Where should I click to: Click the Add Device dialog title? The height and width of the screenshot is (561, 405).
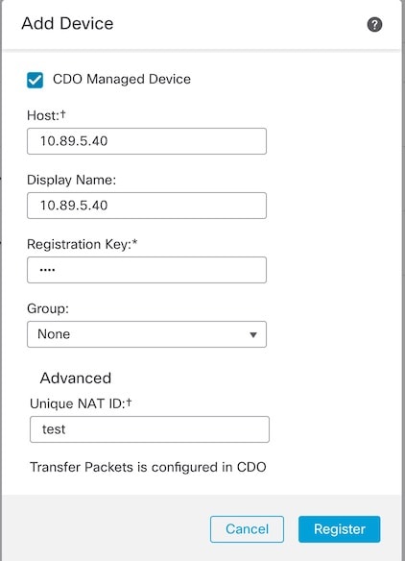[x=67, y=24]
